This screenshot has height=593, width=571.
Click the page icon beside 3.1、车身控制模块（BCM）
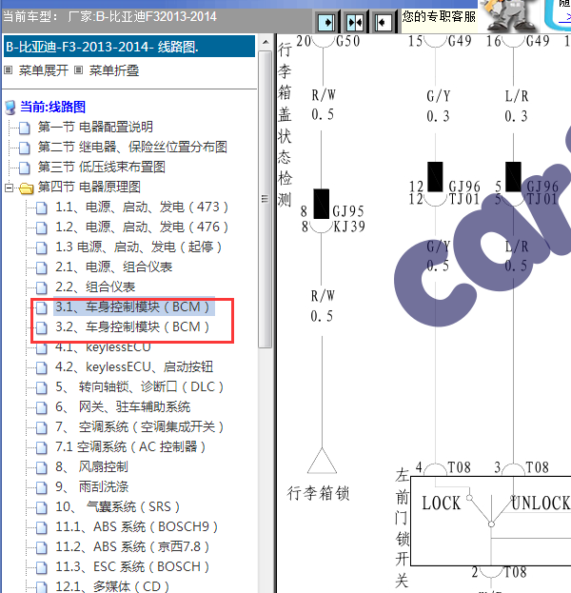(42, 307)
